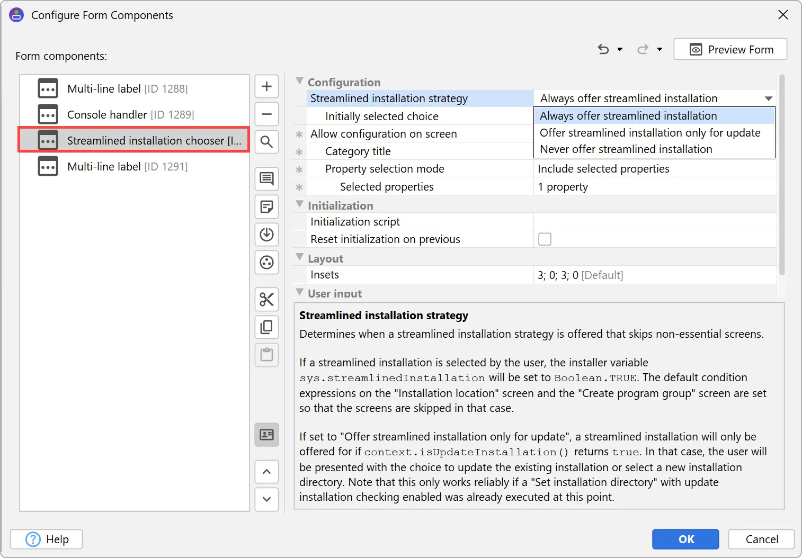Open Streamlined installation strategy combo box arrow
The width and height of the screenshot is (802, 558).
(x=768, y=98)
